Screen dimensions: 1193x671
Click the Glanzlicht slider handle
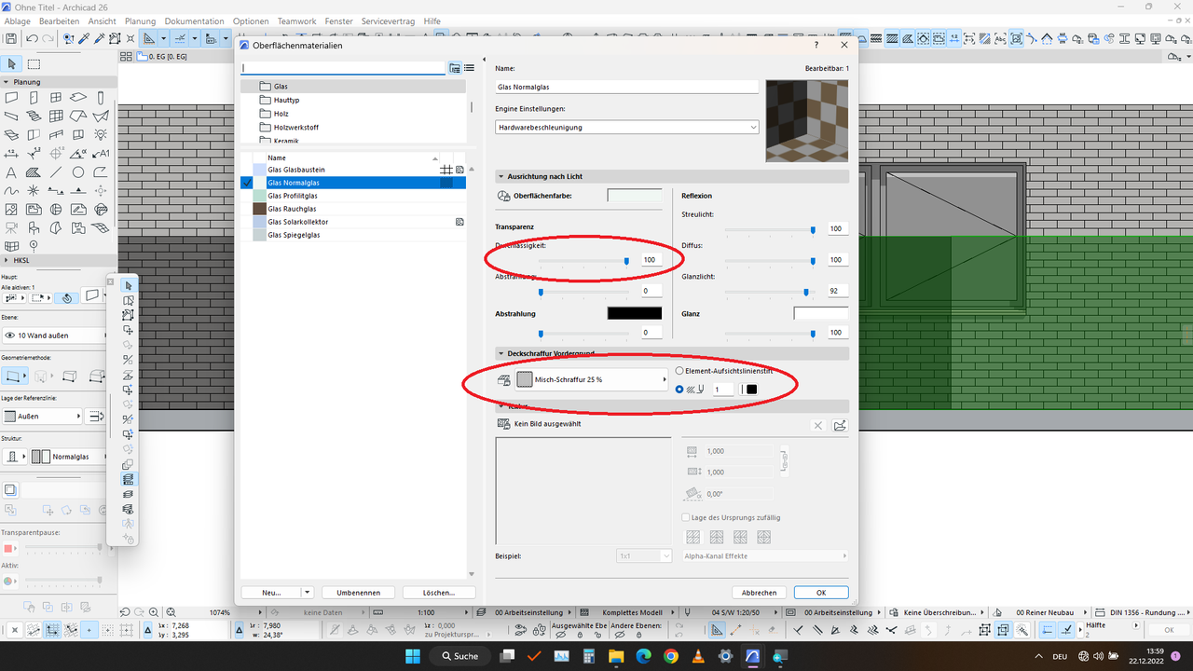tap(805, 292)
